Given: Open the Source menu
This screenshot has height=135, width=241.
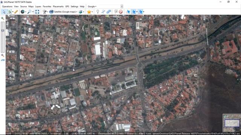Looking at the screenshot, I should (x=23, y=6).
